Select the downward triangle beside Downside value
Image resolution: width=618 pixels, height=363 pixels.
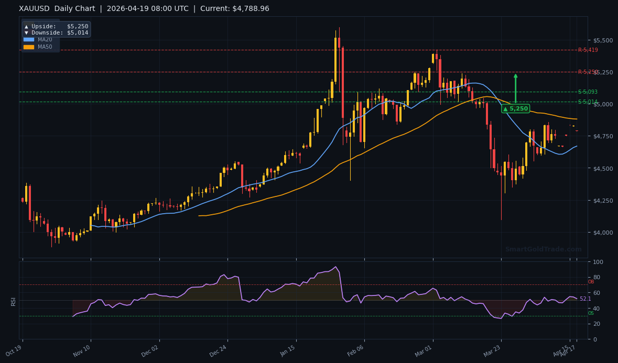coord(26,32)
